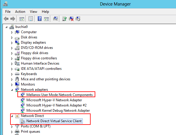Open the File menu
Viewport: 176px width, 135px height.
tap(8, 12)
